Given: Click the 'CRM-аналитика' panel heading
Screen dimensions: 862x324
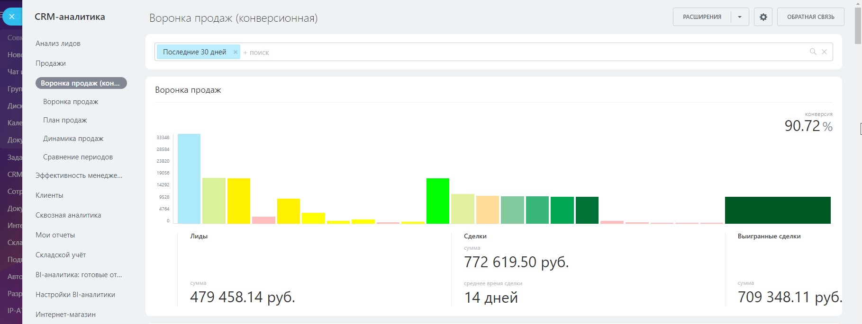Looking at the screenshot, I should [x=70, y=17].
